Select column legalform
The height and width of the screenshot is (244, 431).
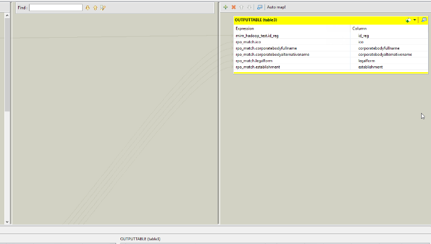(366, 61)
